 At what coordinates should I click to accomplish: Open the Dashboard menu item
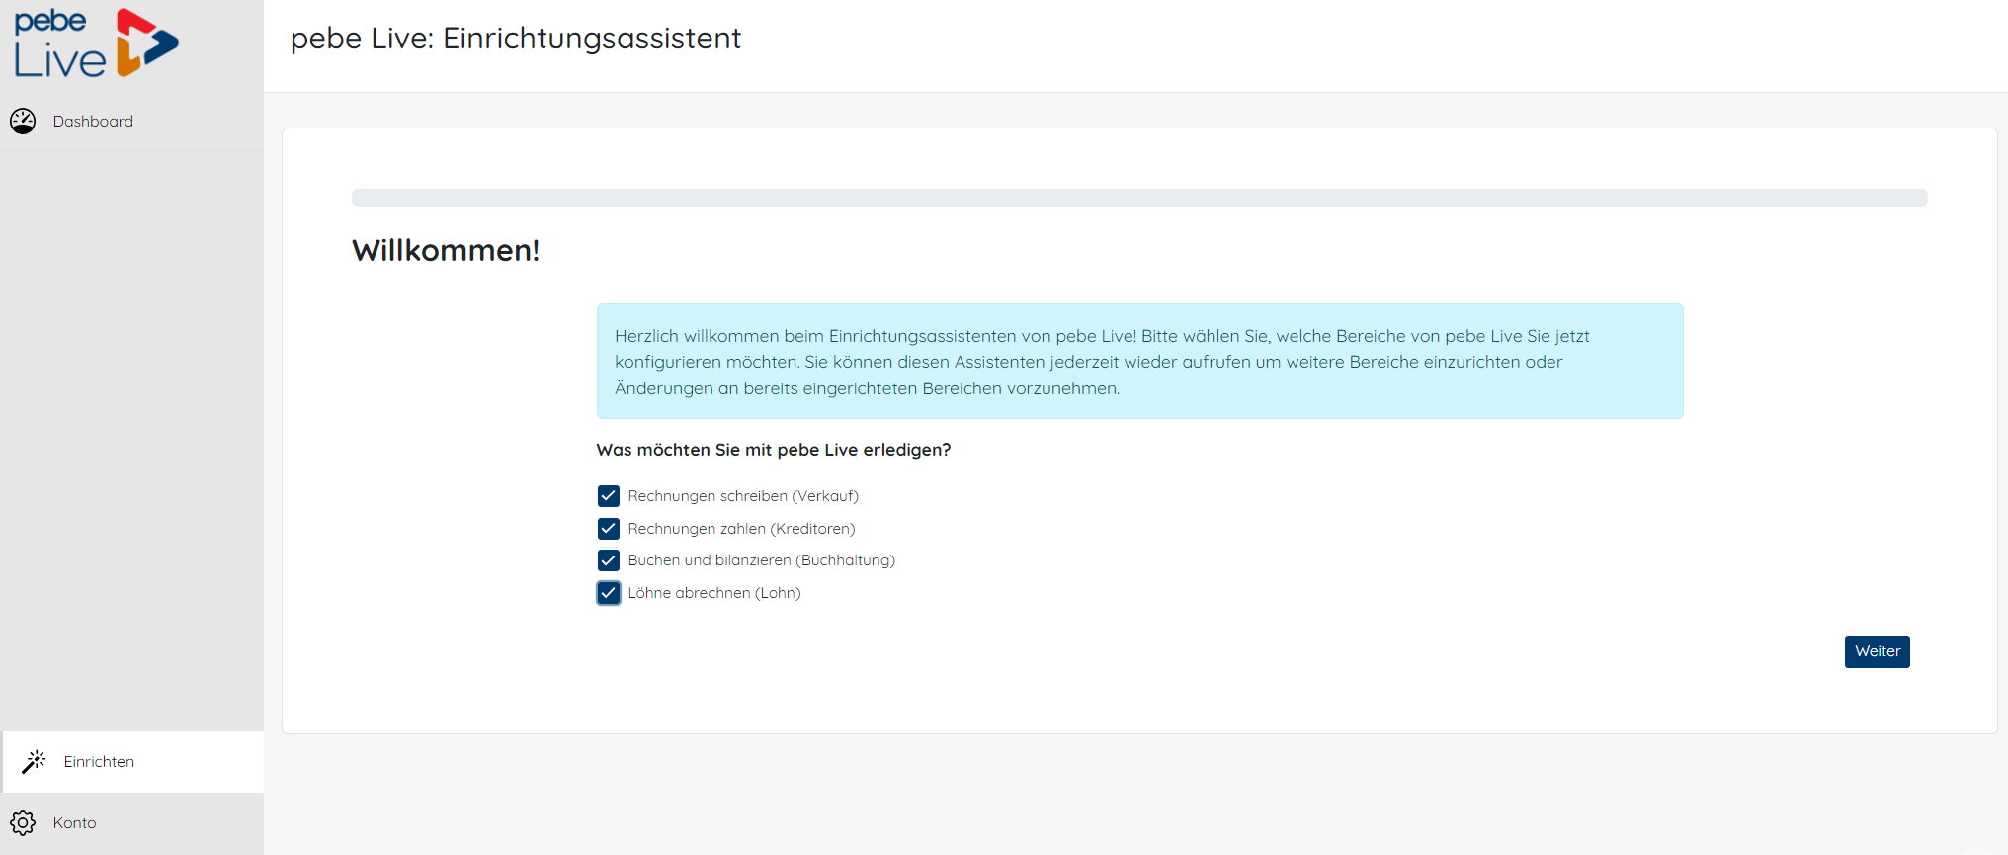(x=93, y=121)
